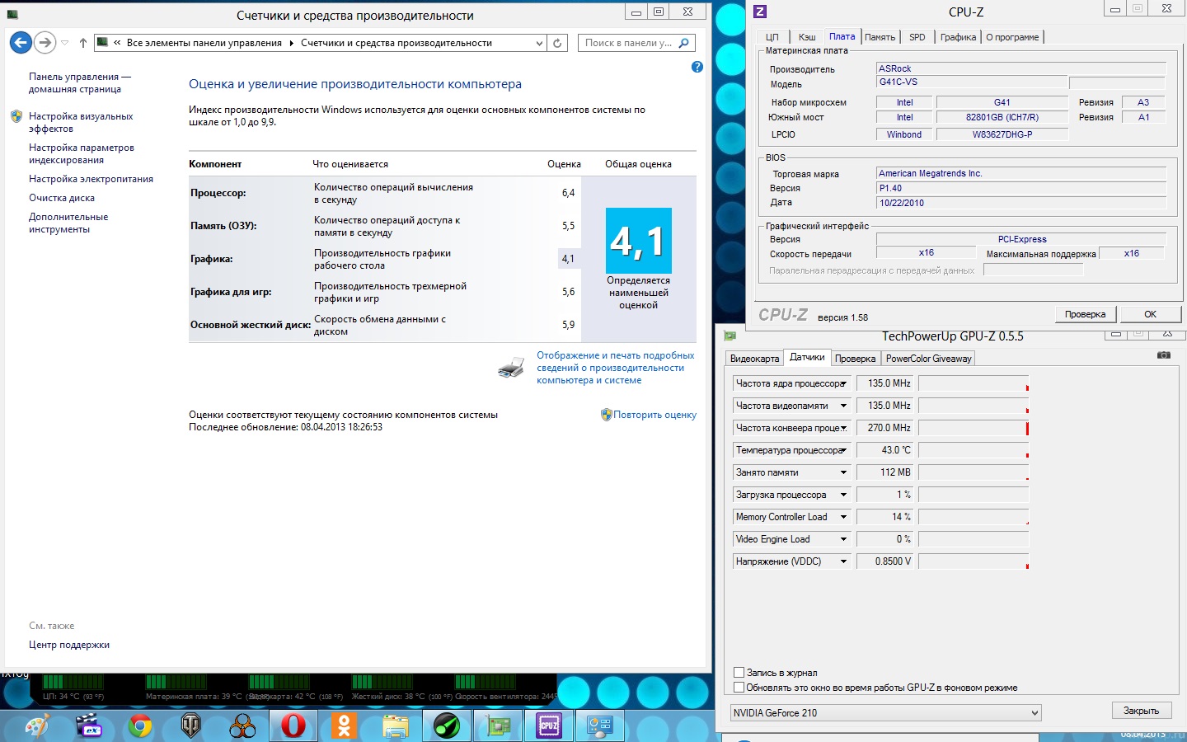The width and height of the screenshot is (1187, 742).
Task: Open the 'Очистка диска' link
Action: point(62,198)
